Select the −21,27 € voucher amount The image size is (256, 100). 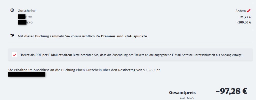[x=244, y=17]
